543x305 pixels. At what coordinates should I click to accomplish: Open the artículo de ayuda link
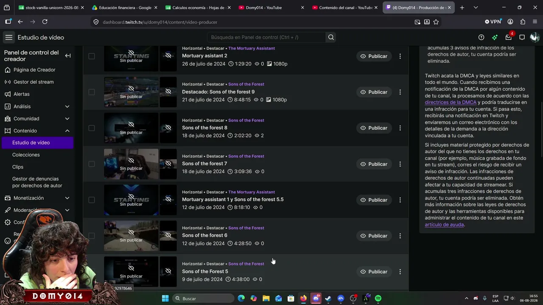[444, 225]
